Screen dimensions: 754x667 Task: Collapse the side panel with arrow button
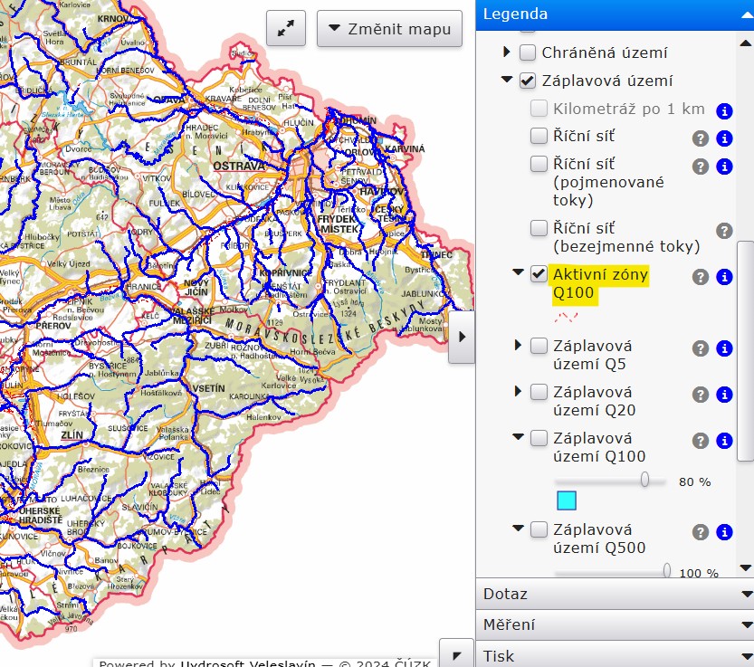tap(462, 336)
